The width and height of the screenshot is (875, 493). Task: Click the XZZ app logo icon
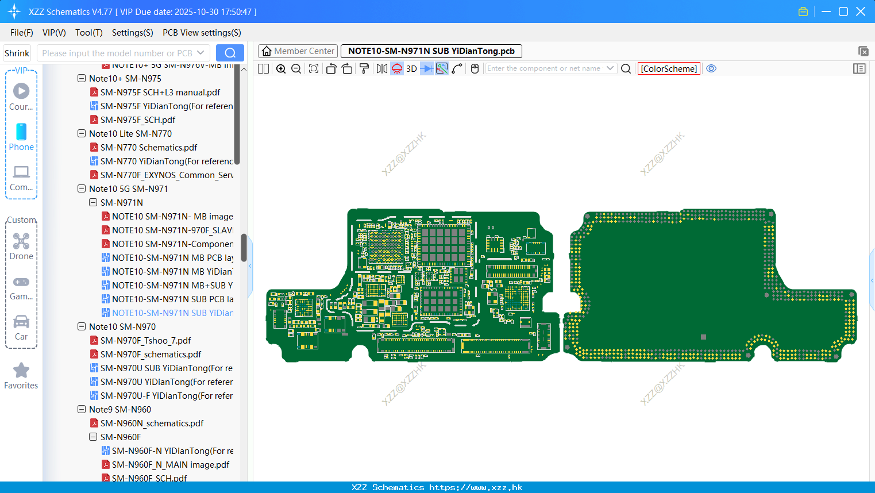[14, 11]
